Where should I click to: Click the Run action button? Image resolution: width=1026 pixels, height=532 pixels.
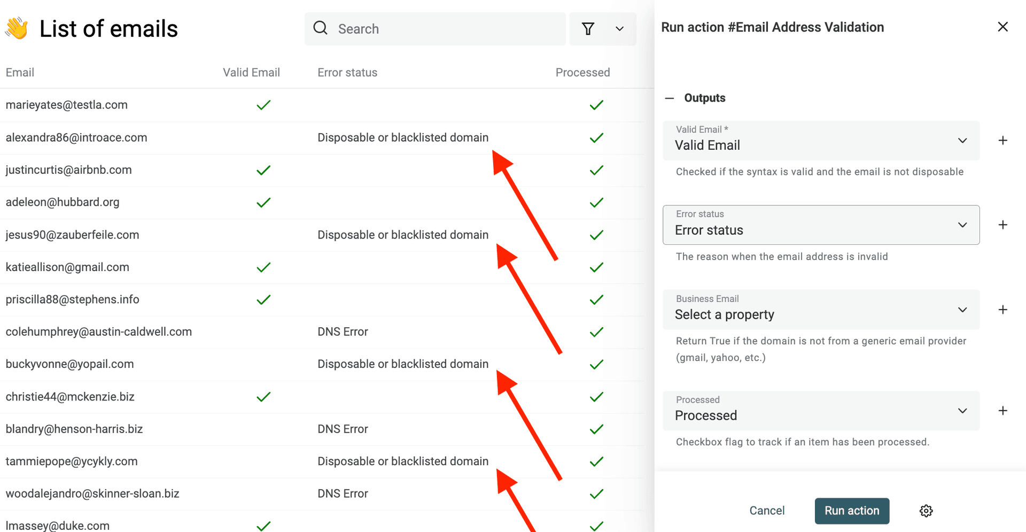[x=851, y=511]
